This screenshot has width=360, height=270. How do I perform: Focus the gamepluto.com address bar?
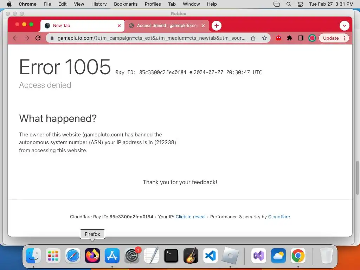tap(151, 38)
